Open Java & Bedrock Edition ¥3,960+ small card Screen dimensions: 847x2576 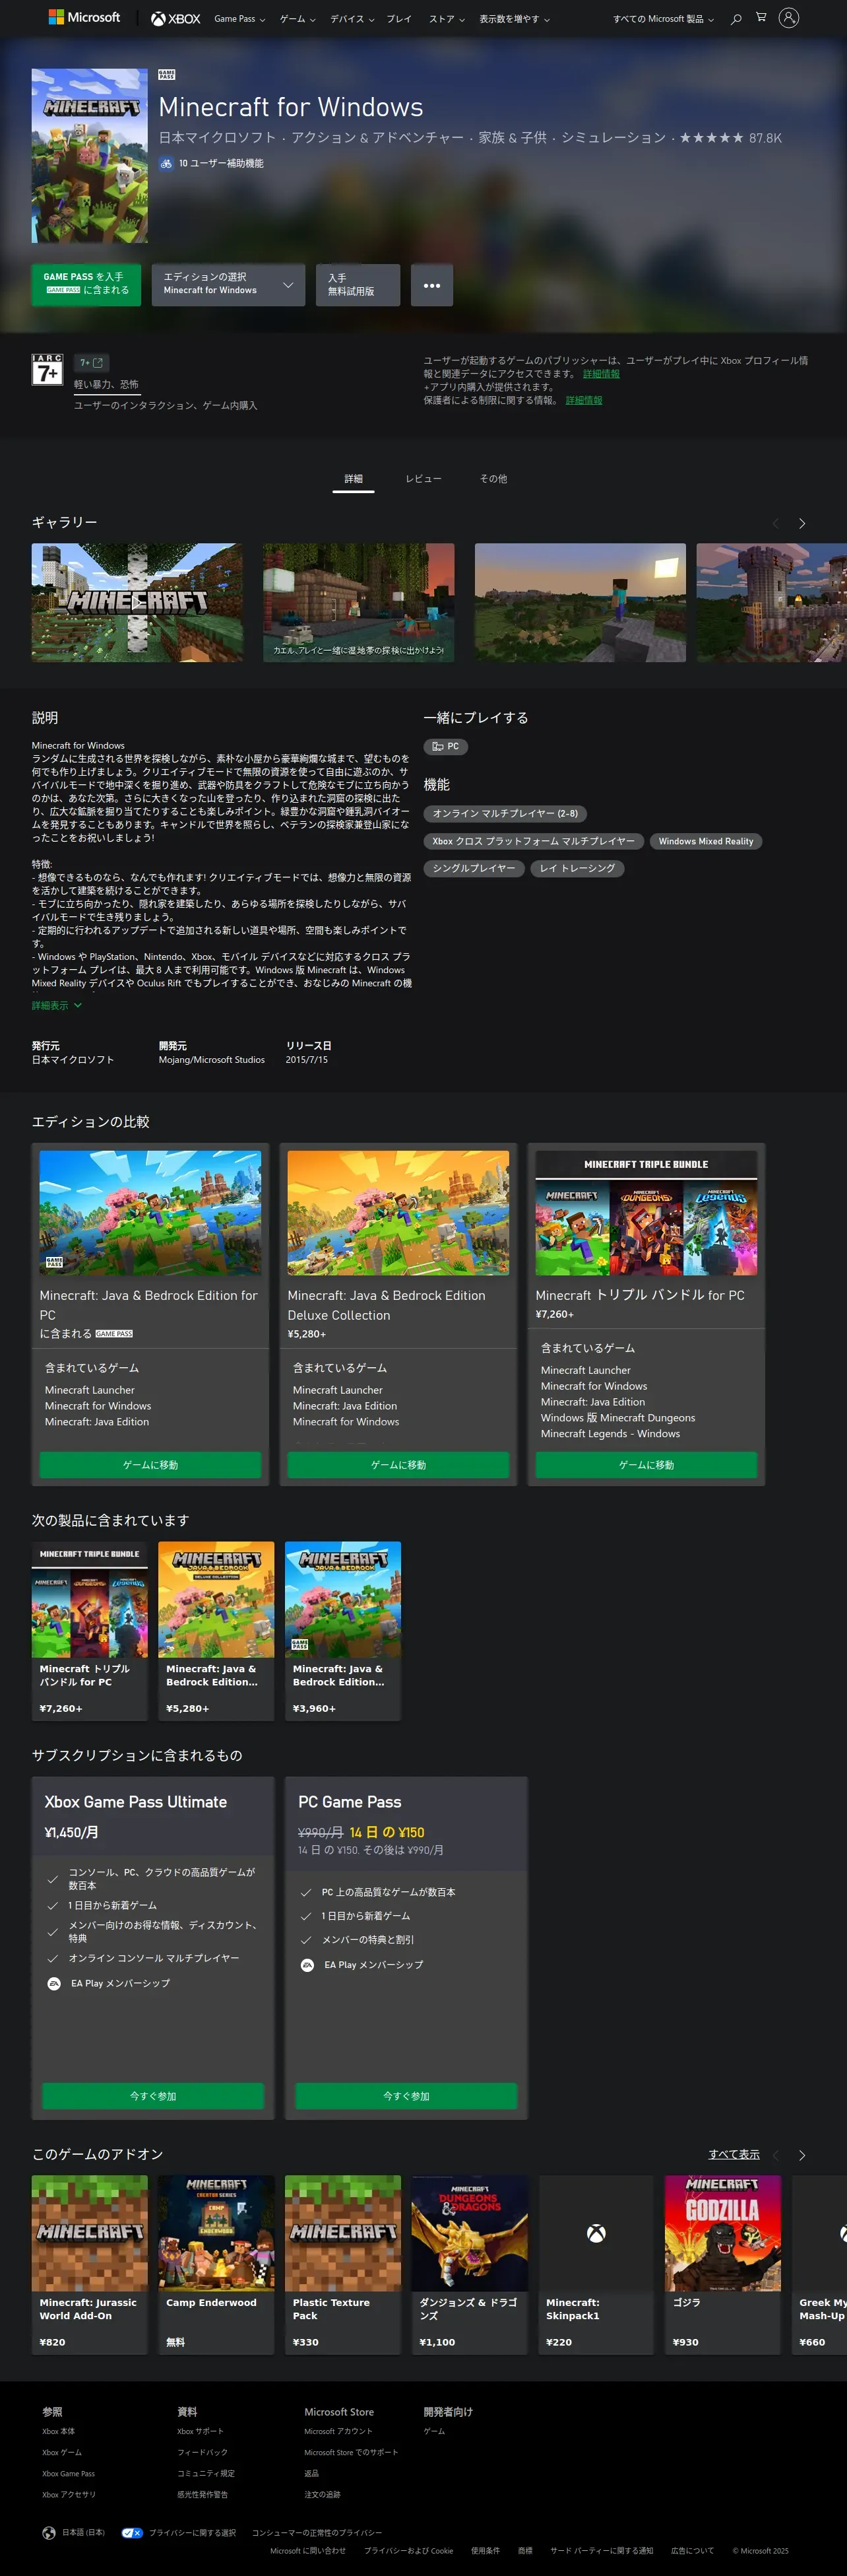(344, 1630)
